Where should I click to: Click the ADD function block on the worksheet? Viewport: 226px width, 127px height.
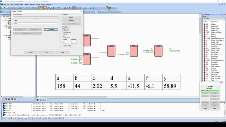tap(111, 51)
